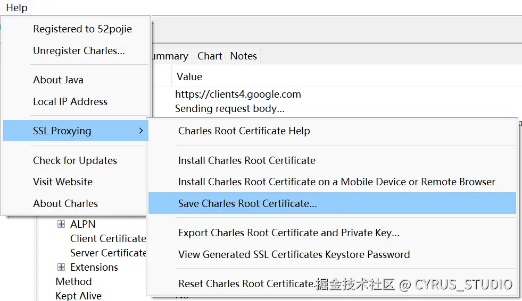Switch to the Chart tab
The image size is (522, 301).
click(210, 56)
